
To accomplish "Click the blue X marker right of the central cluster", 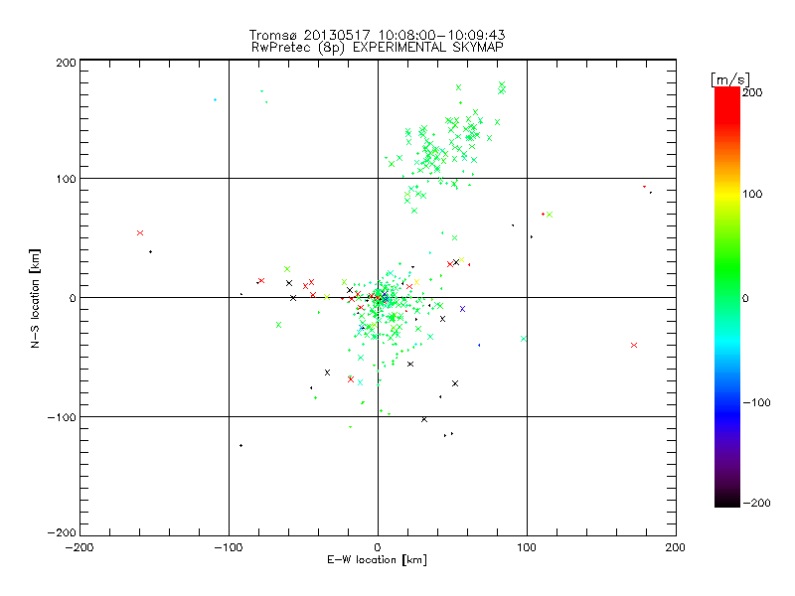I will point(462,309).
